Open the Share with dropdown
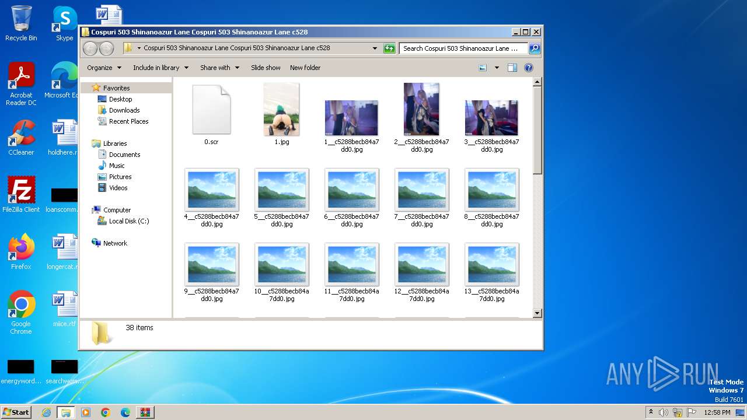This screenshot has height=420, width=747. pos(219,68)
